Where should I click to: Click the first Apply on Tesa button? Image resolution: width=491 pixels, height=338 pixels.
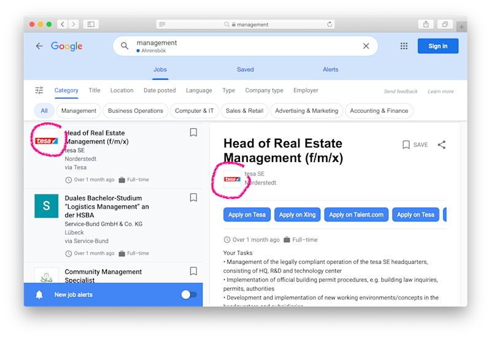[247, 215]
